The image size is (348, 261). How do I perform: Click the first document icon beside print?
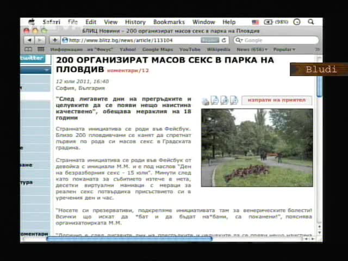215,100
